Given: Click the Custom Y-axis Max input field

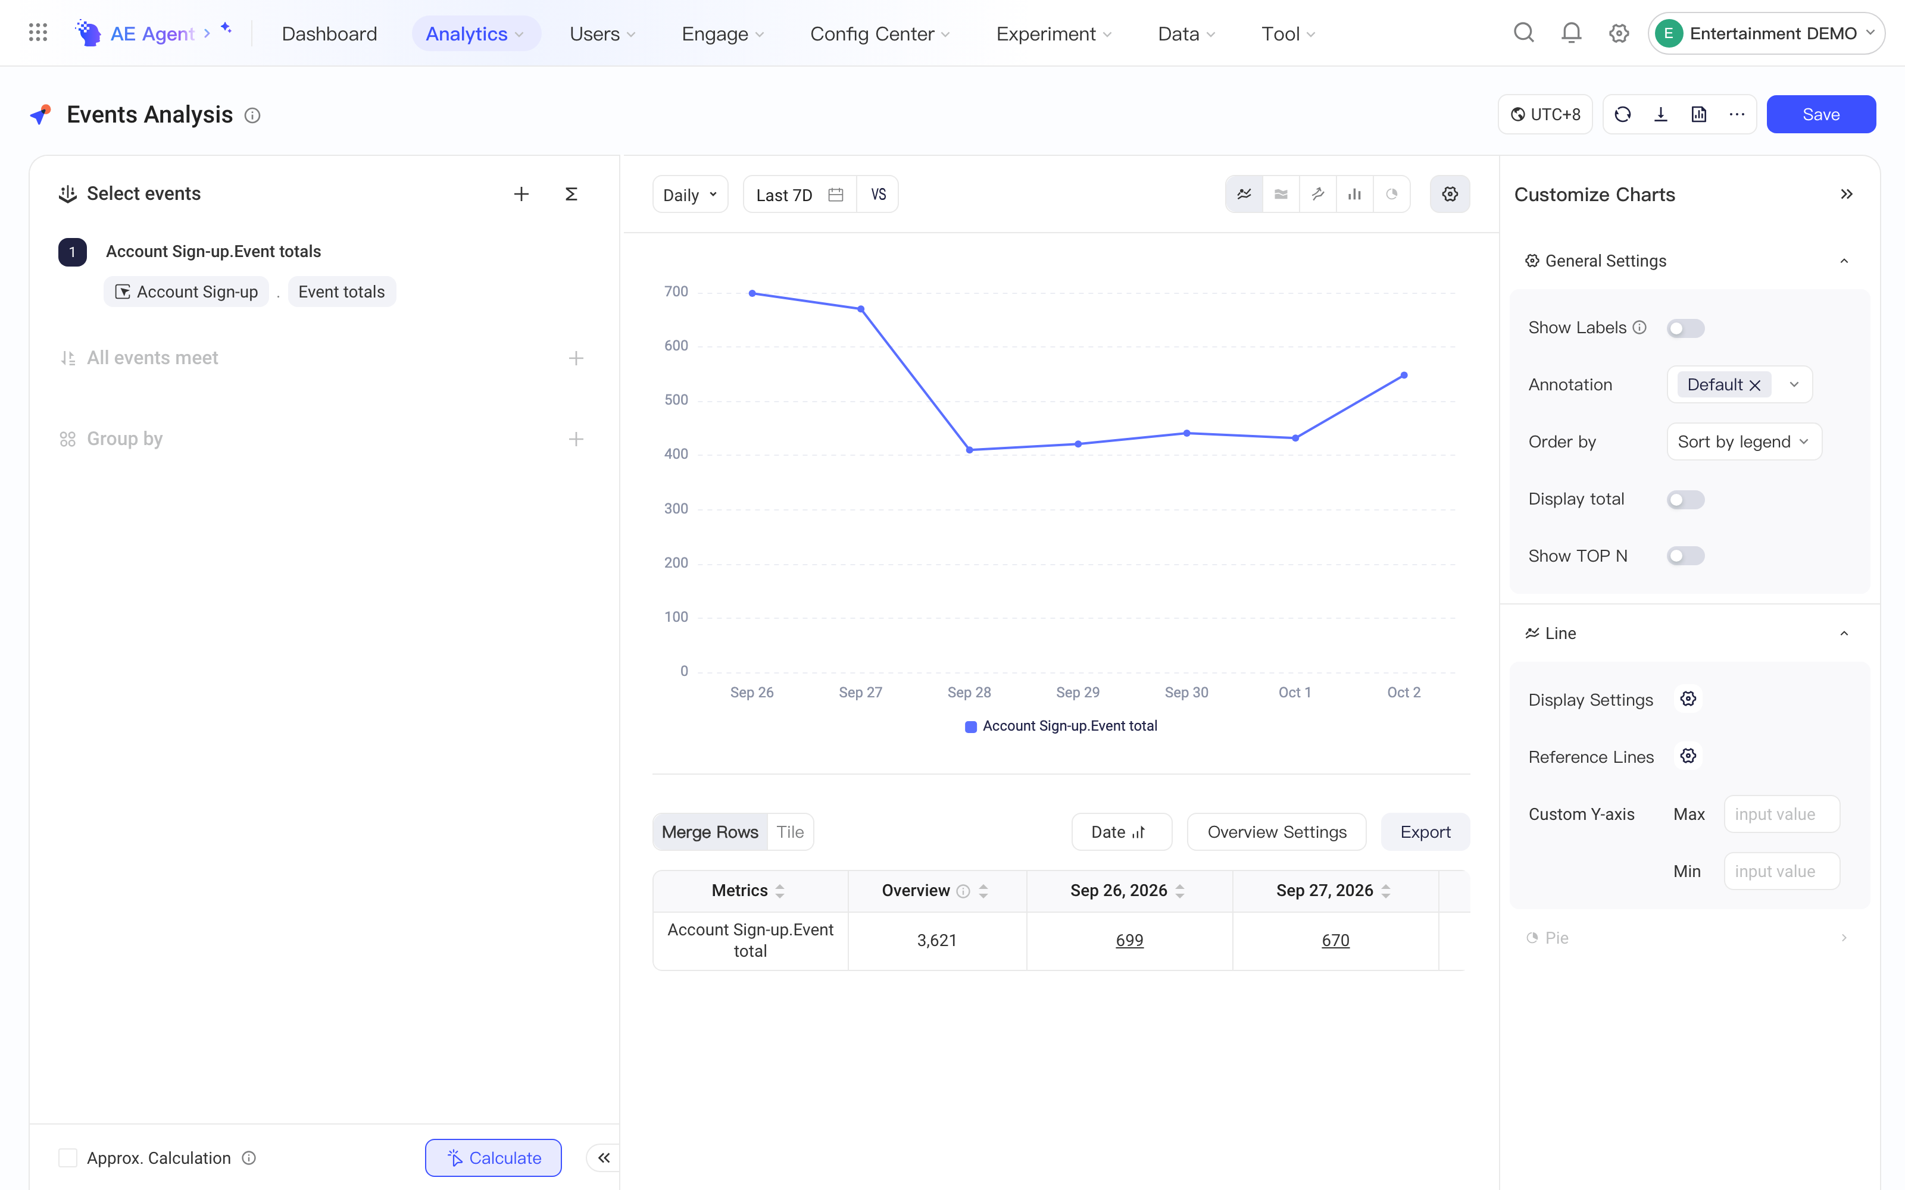Looking at the screenshot, I should tap(1782, 815).
